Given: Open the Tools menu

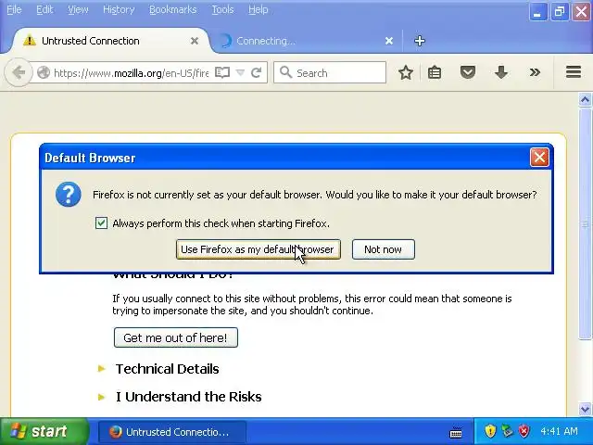Looking at the screenshot, I should [x=222, y=9].
